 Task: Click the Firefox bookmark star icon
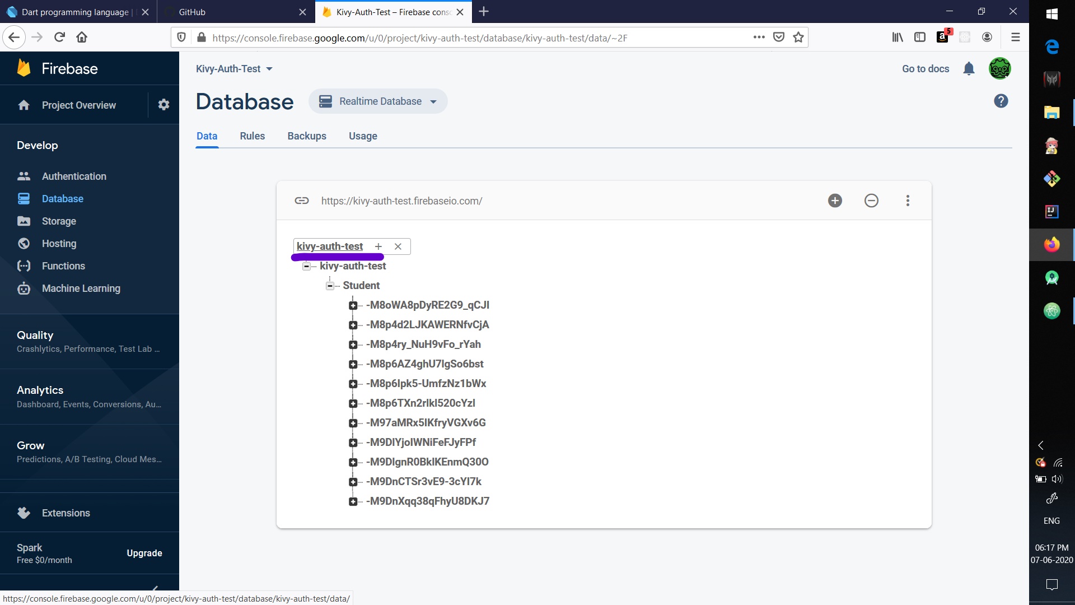pos(798,38)
